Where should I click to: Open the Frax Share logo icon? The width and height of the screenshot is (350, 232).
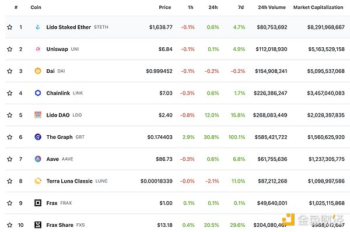click(x=38, y=225)
